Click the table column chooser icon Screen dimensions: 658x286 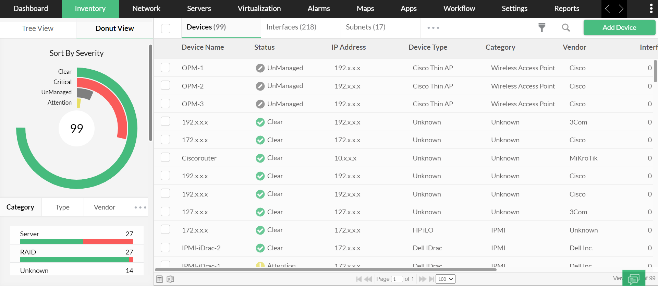[x=160, y=279]
